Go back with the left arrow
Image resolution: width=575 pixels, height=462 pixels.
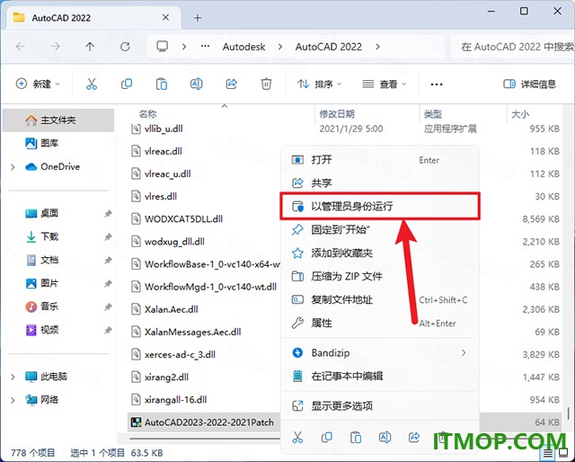[21, 47]
